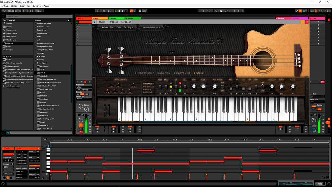This screenshot has height=187, width=332.
Task: Open the Keyboard menu in plug-in window
Action: coord(126,22)
